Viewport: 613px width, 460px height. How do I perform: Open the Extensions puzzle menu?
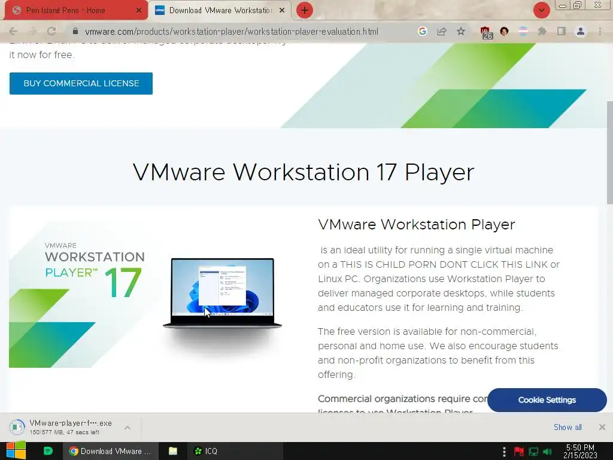542,31
